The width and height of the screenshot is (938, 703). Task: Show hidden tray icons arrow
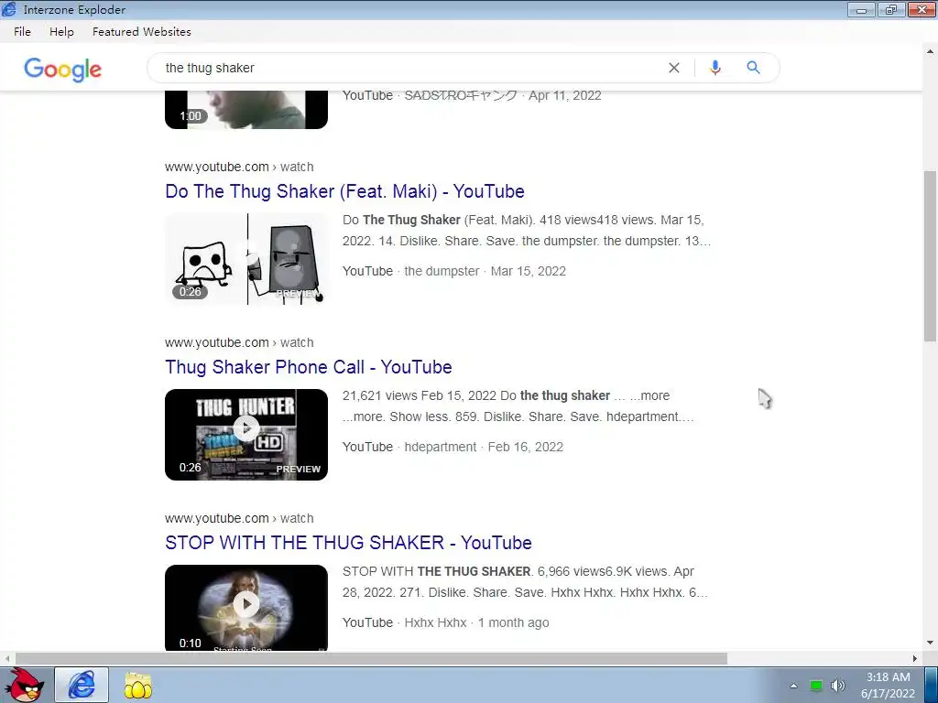point(793,686)
